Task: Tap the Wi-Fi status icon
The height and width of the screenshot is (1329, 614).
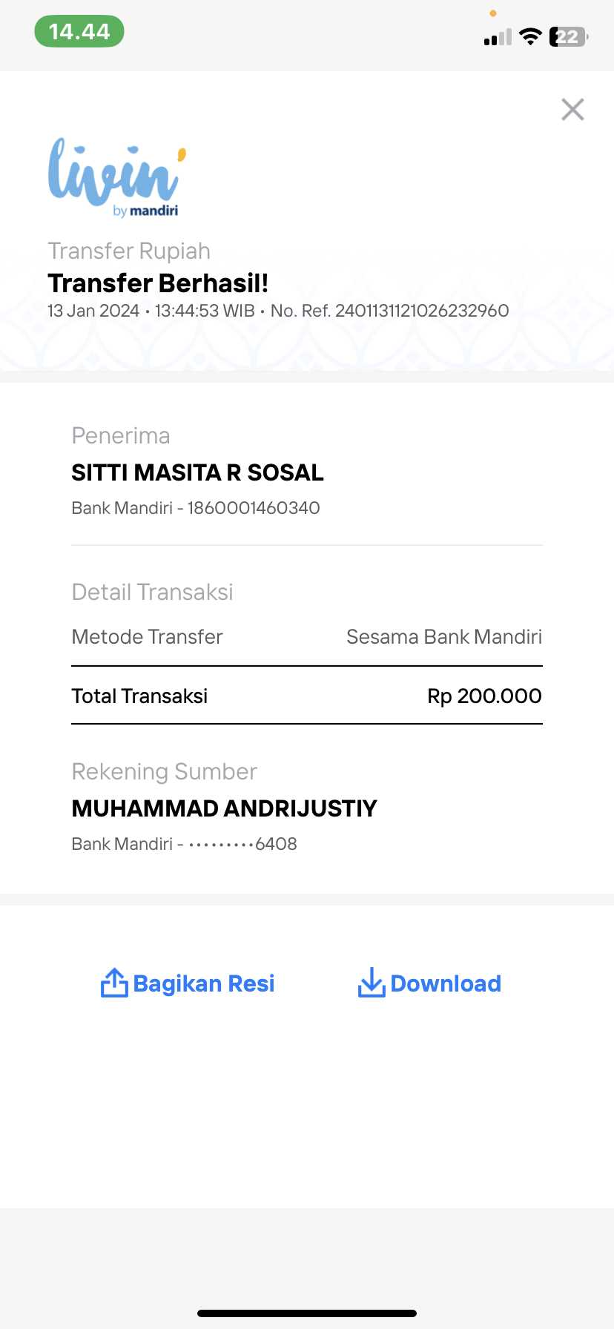Action: (x=530, y=36)
